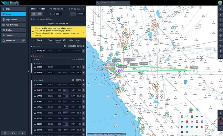Toggle waypoint triangle filter on map toolbar
Viewport: 223px width, 136px height.
(220, 25)
